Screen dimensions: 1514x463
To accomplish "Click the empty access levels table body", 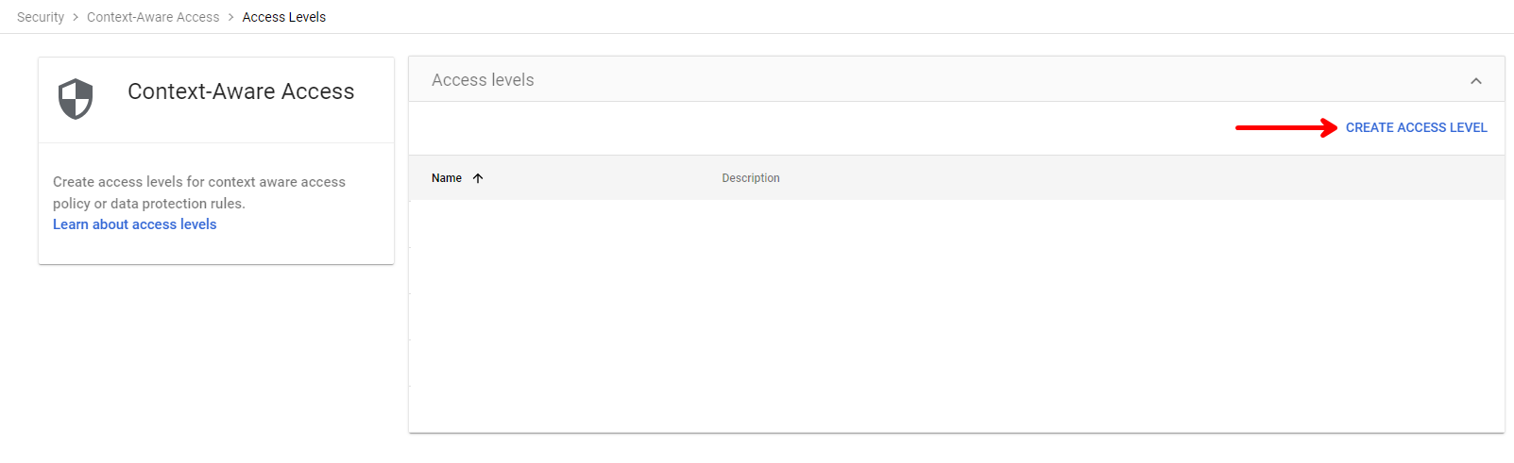I will 957,316.
